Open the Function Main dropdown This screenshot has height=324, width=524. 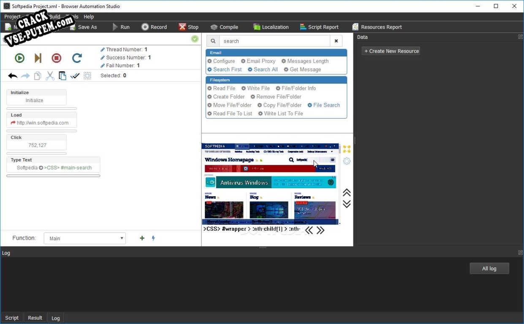[85, 238]
